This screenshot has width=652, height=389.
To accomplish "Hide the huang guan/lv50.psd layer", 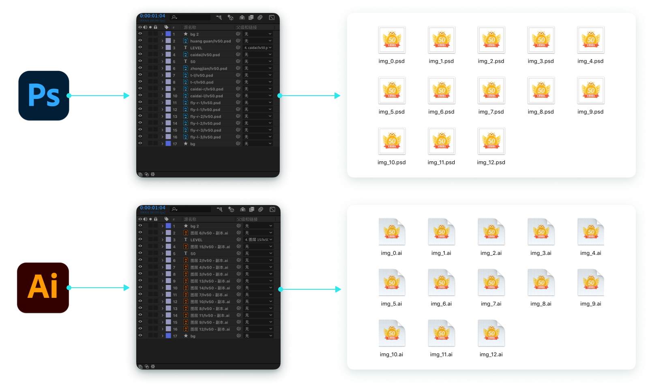I will click(x=140, y=41).
